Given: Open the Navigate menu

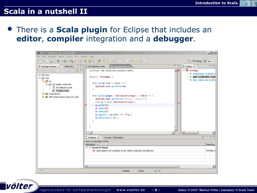Looking at the screenshot, I should point(52,57).
